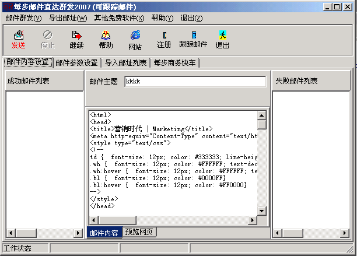Click the td { font-size CSS line

click(173, 157)
